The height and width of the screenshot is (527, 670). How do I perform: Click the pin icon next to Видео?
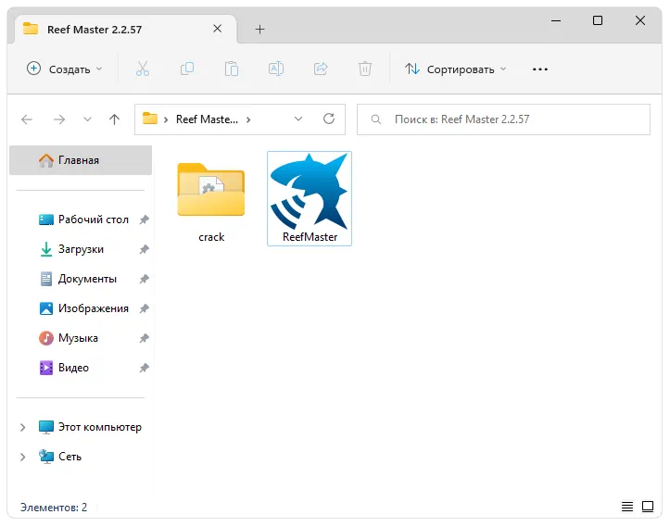pos(144,368)
